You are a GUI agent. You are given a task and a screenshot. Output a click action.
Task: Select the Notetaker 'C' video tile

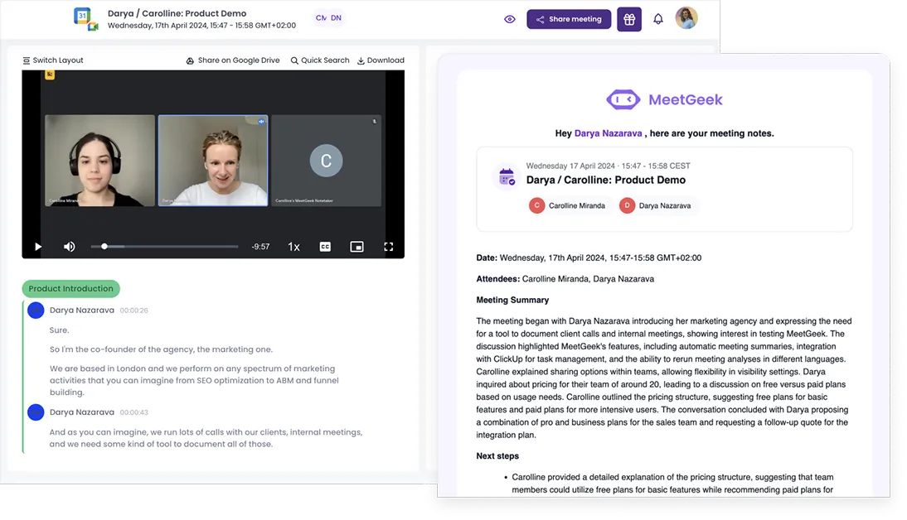coord(327,160)
